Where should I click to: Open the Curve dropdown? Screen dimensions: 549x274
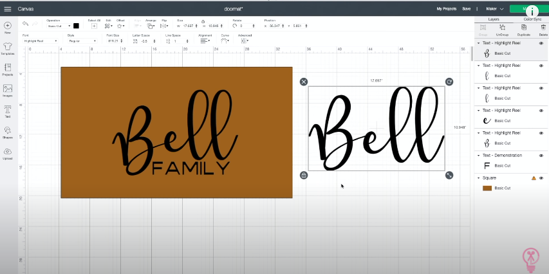(225, 41)
